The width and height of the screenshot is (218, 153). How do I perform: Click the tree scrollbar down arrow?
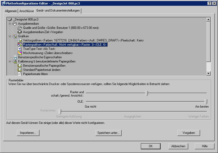(208, 73)
